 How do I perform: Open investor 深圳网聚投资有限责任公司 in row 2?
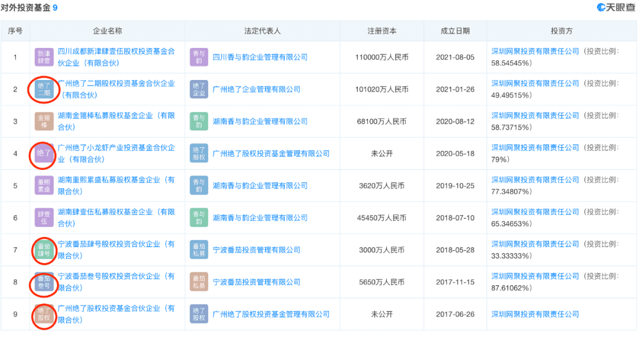(x=535, y=84)
